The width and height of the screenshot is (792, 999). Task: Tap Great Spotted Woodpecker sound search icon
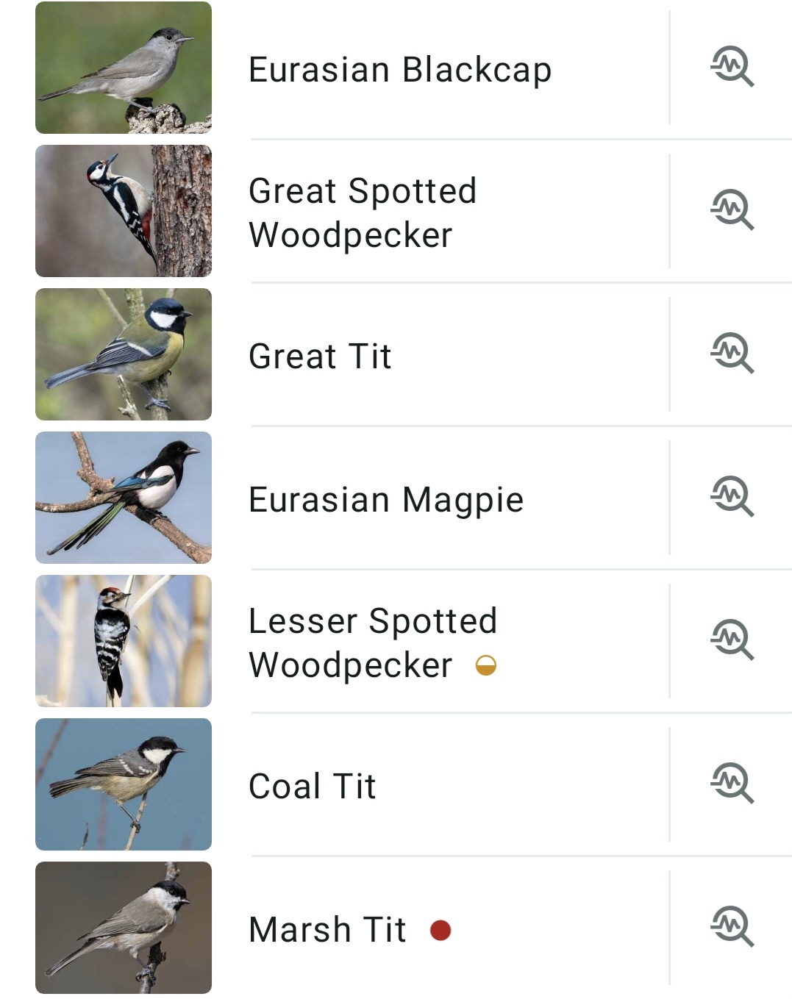[732, 210]
